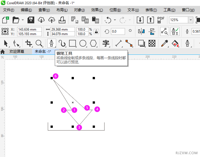200x157 pixels.
Task: Toggle the lock ratio button
Action: pyautogui.click(x=96, y=31)
